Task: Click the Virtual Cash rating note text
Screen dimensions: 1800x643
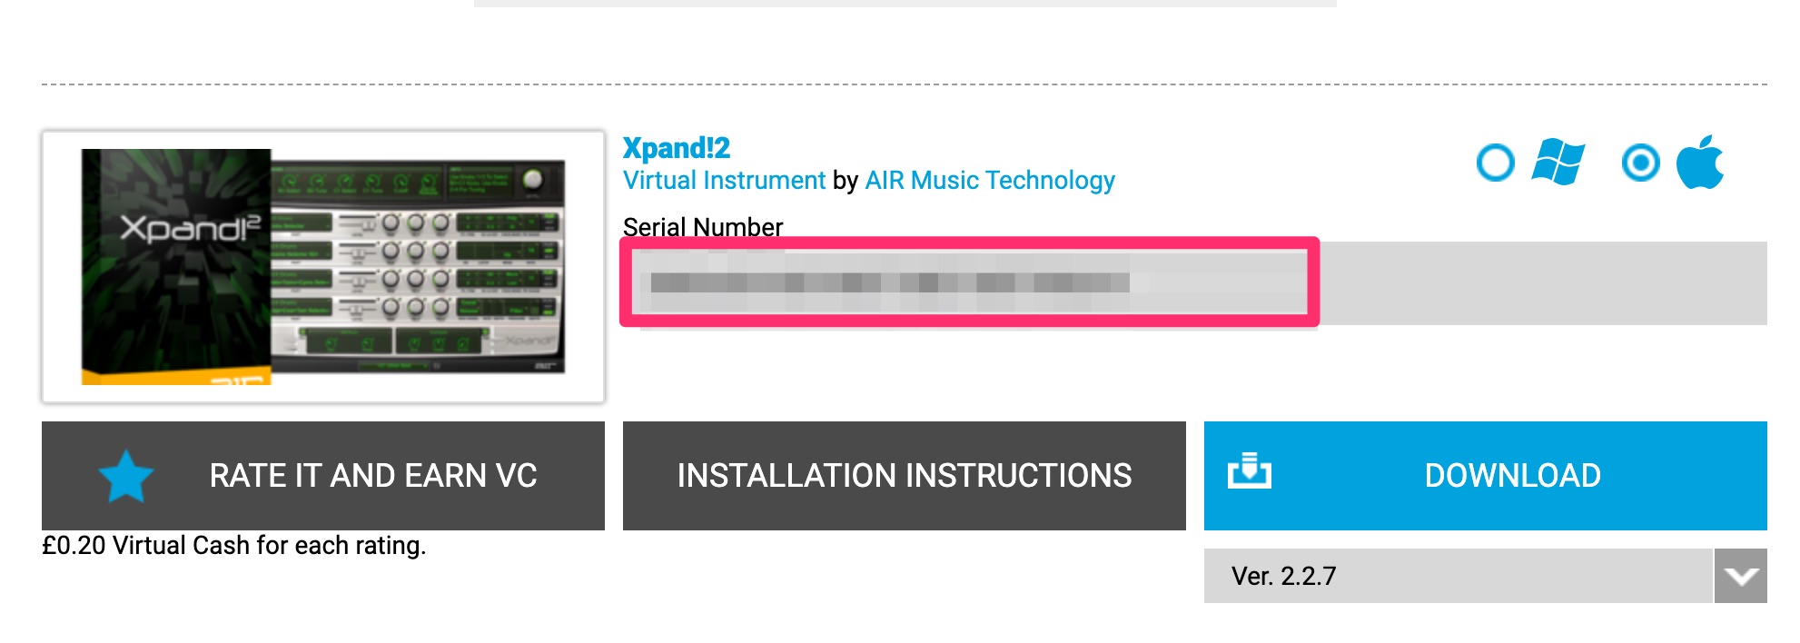Action: [233, 545]
